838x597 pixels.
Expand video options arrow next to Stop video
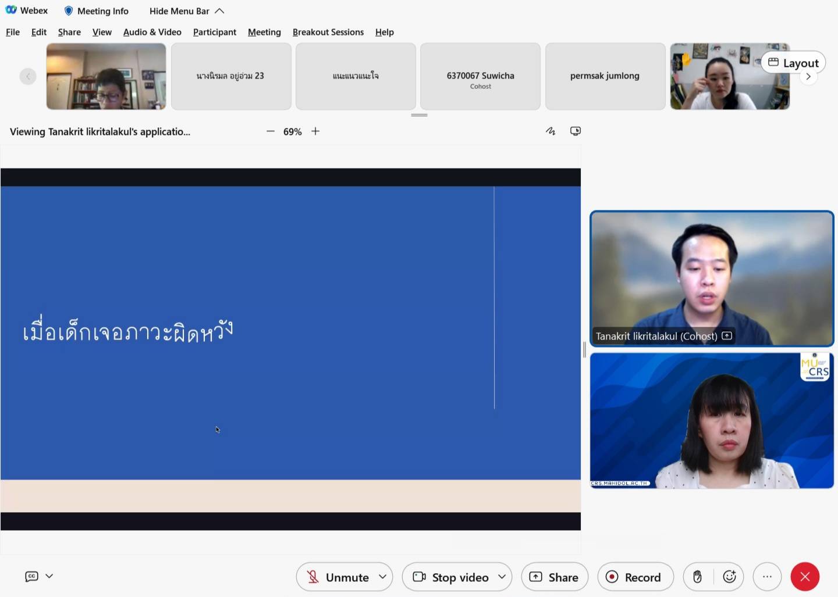[x=502, y=577]
